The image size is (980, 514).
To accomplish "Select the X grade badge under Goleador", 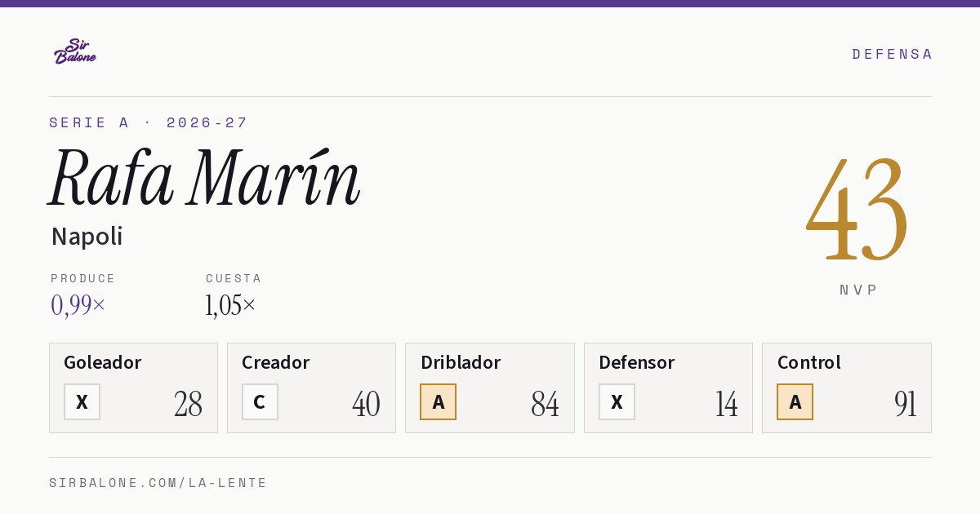I will (82, 401).
